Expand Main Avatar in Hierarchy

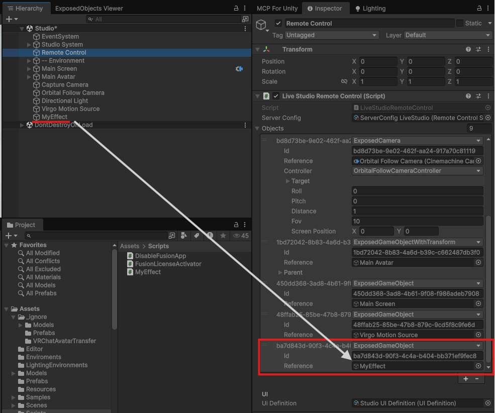[29, 77]
